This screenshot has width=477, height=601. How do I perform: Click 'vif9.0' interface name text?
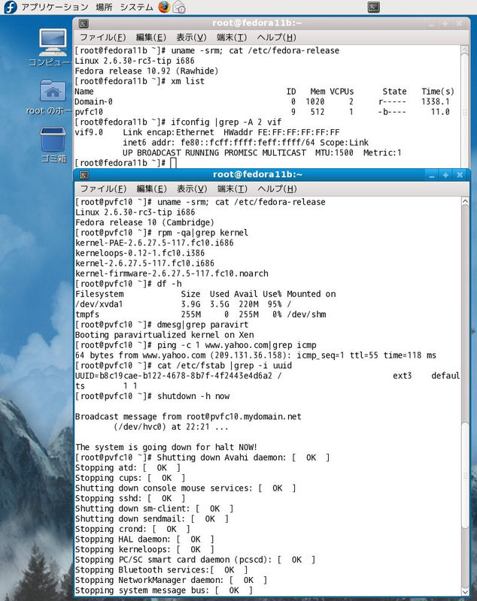(x=89, y=132)
